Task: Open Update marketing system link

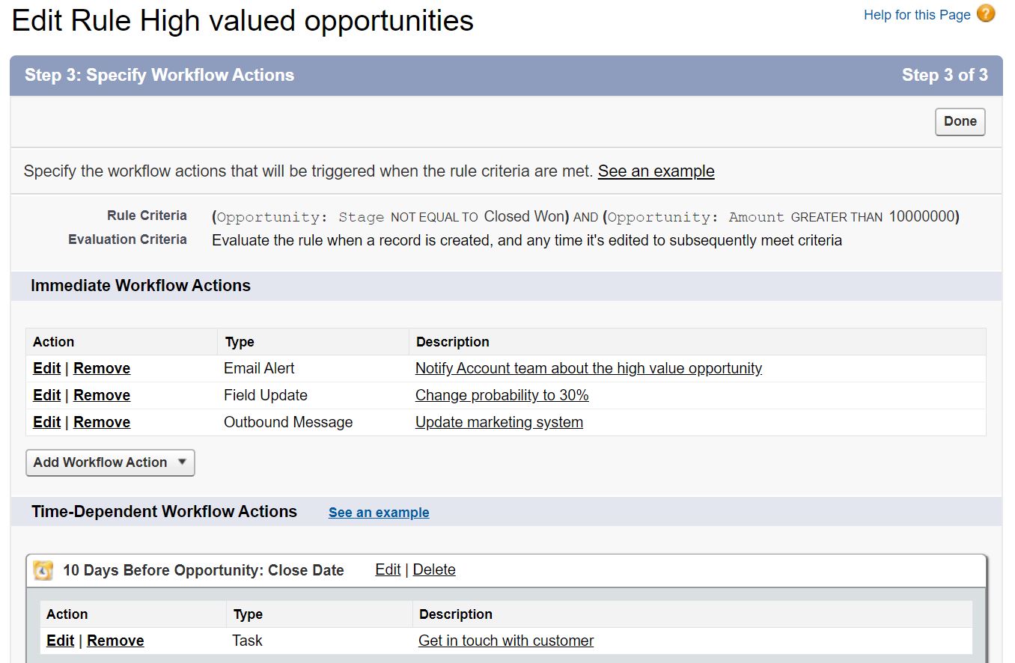Action: tap(499, 422)
